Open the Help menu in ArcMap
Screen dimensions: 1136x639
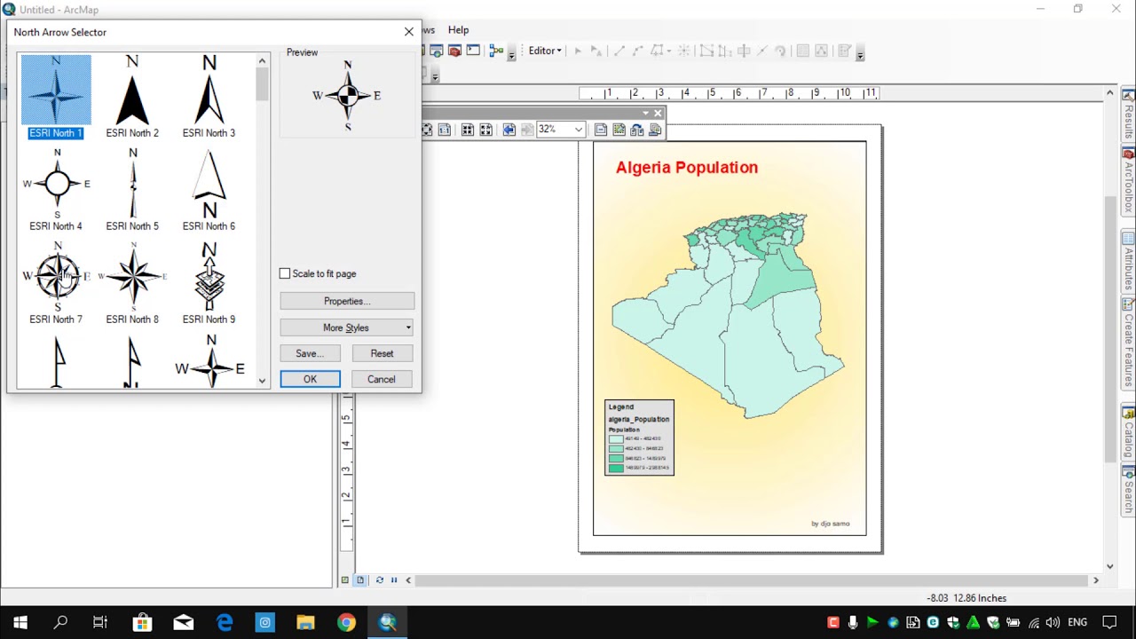(458, 30)
